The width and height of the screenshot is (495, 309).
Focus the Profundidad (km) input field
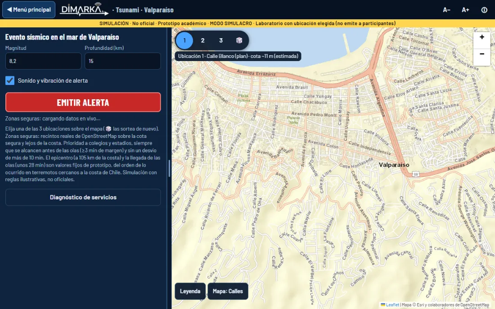click(122, 61)
